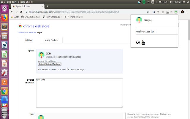Click the chrome web store logo

34,26
